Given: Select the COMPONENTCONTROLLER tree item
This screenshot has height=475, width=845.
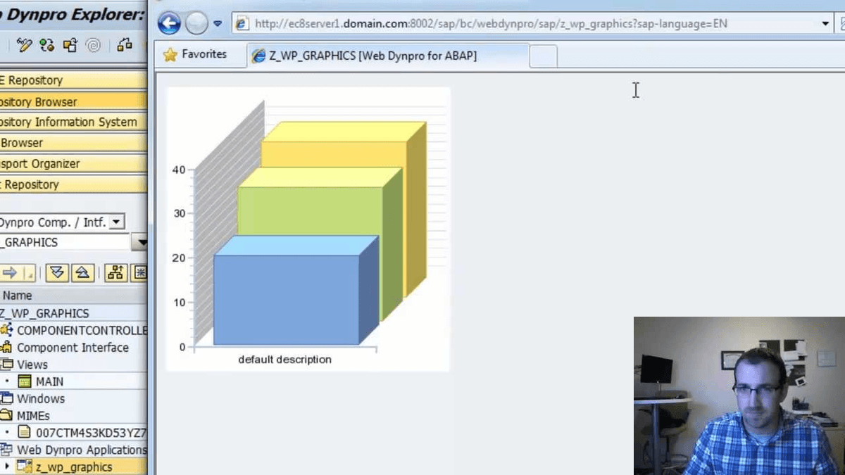Looking at the screenshot, I should point(82,330).
